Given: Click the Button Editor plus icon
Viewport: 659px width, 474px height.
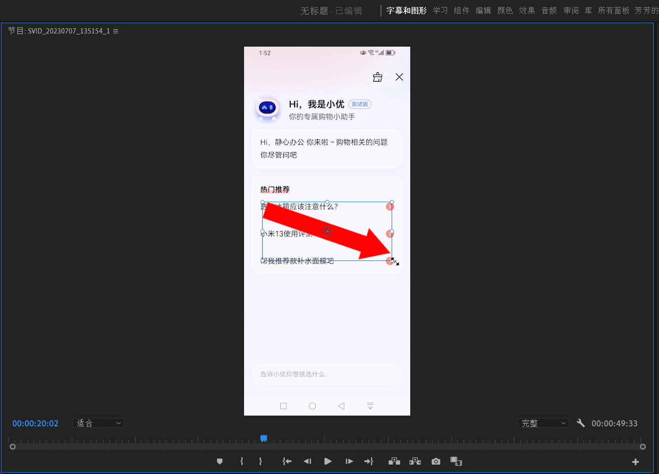Looking at the screenshot, I should (x=635, y=461).
